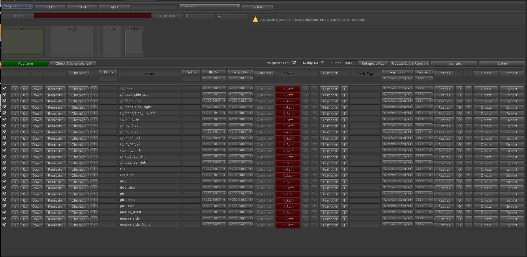527x257 pixels.
Task: Open the Templates dropdown
Action: 18,7
